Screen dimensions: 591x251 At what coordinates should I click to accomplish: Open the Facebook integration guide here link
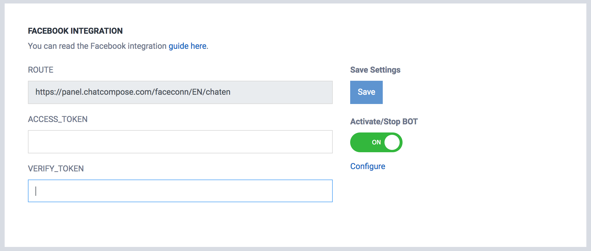[x=188, y=46]
